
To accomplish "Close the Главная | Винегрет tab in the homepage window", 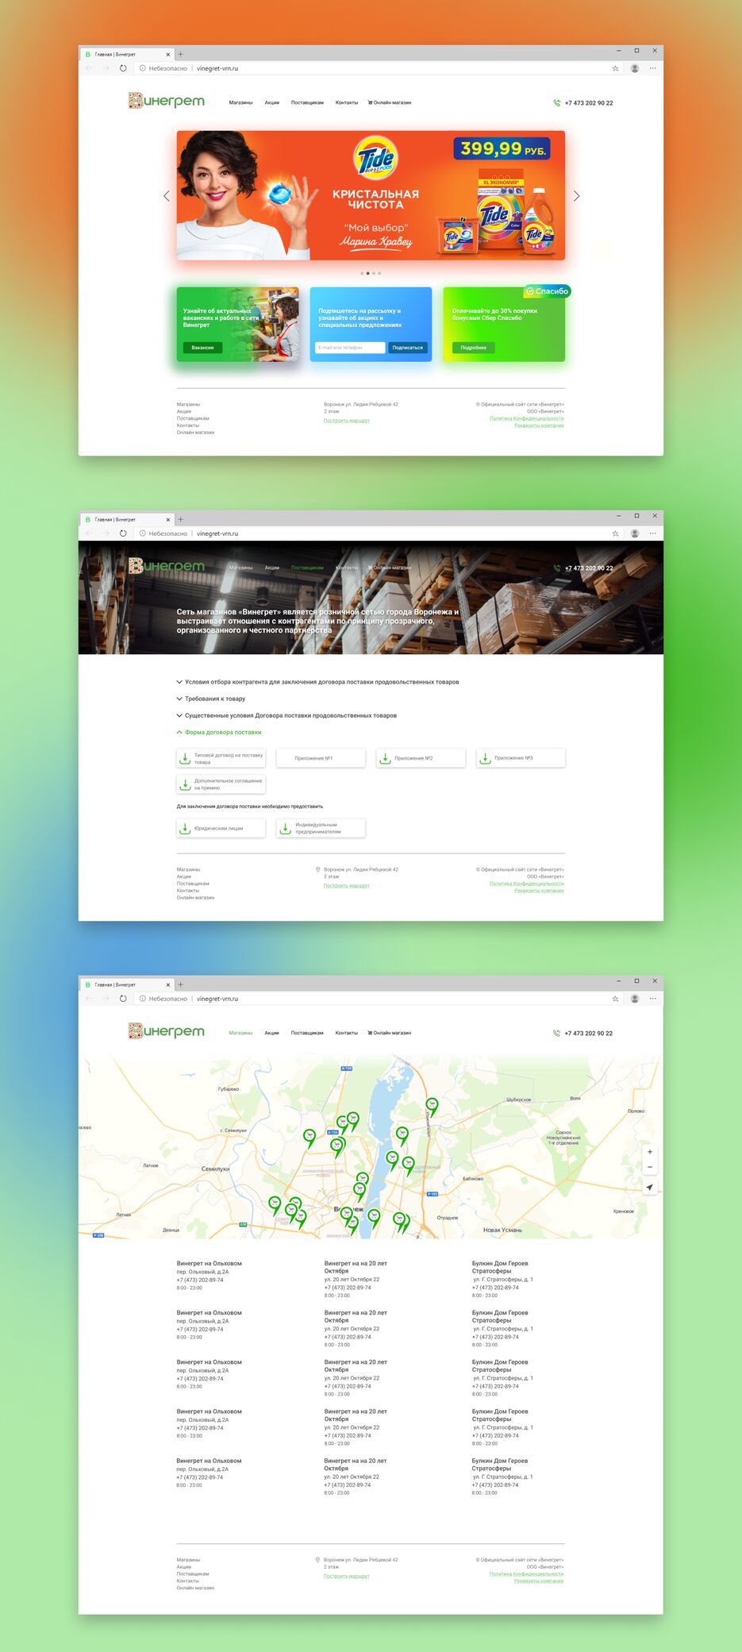I will pos(168,55).
